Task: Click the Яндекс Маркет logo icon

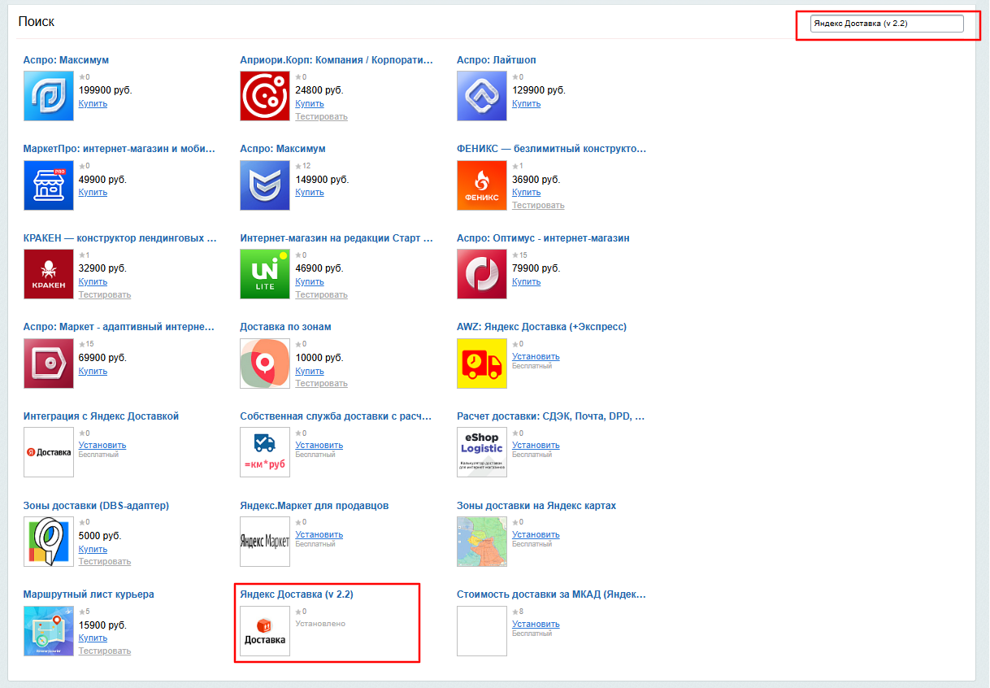Action: tap(265, 542)
